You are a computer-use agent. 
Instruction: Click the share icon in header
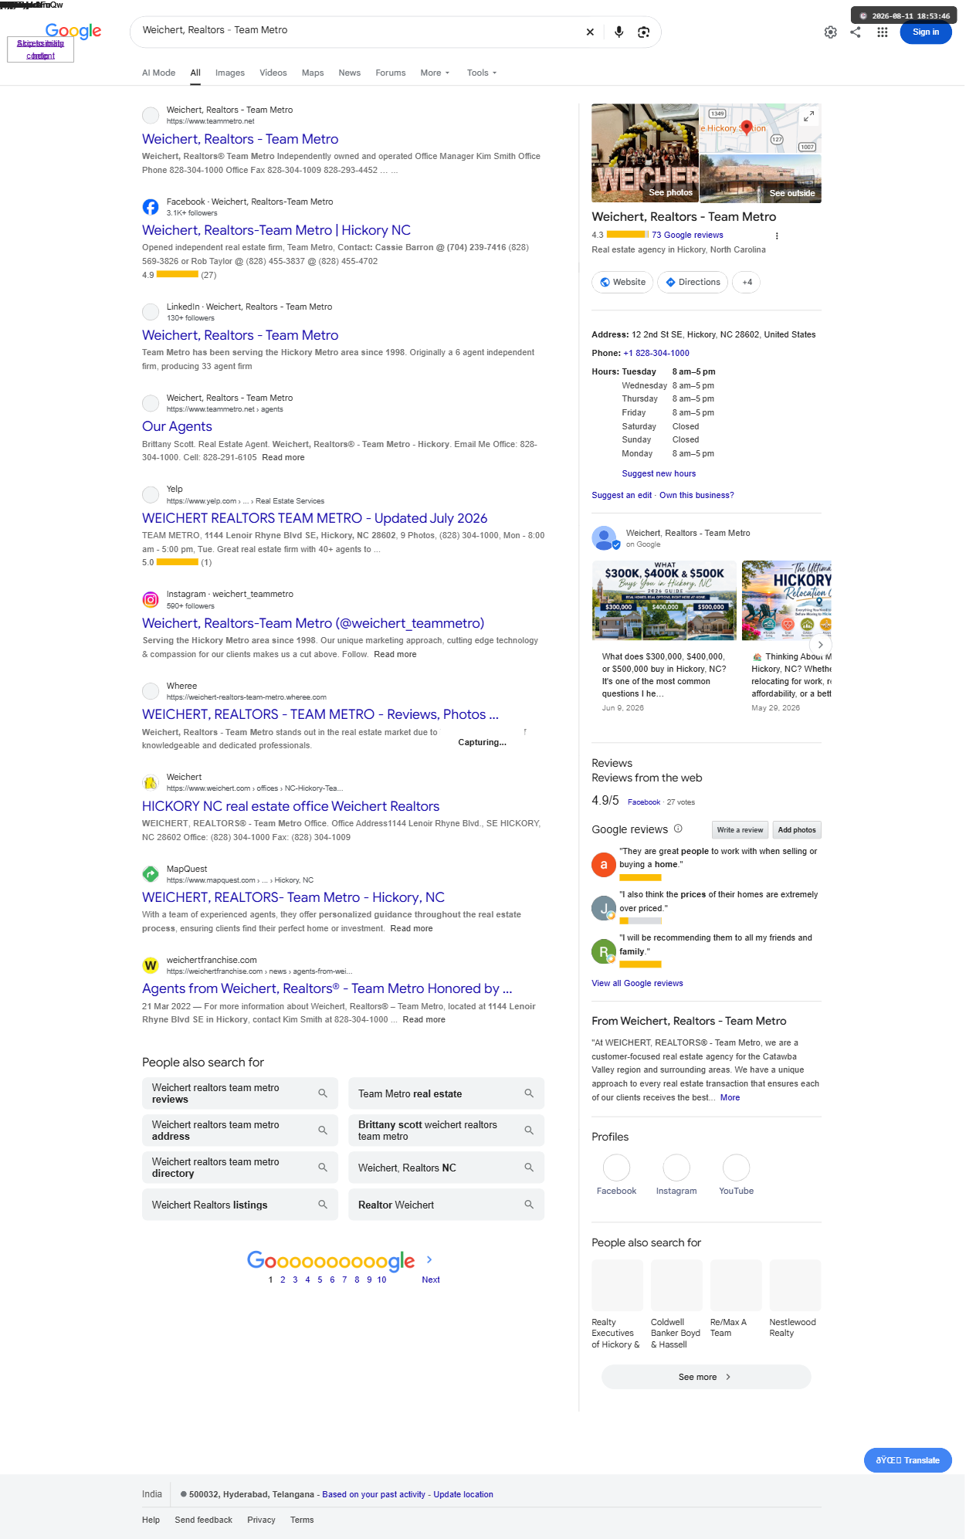click(856, 32)
